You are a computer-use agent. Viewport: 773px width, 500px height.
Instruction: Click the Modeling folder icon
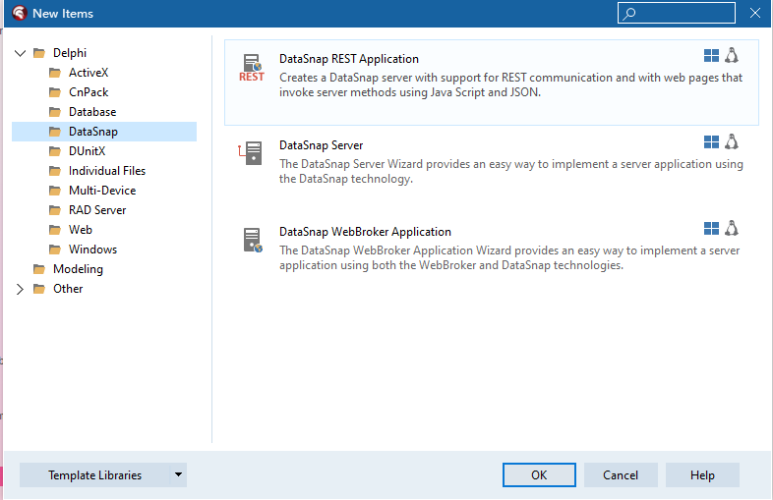pyautogui.click(x=39, y=269)
